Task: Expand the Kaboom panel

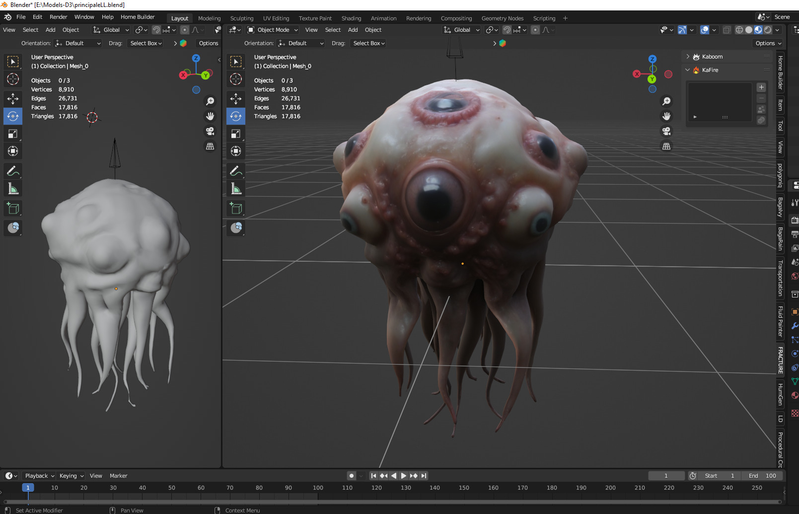Action: pyautogui.click(x=688, y=57)
